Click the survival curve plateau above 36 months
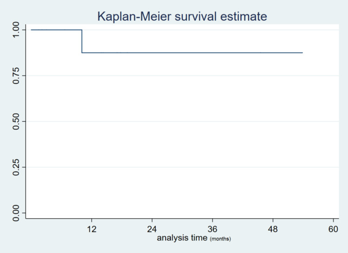The image size is (348, 253). pyautogui.click(x=213, y=53)
